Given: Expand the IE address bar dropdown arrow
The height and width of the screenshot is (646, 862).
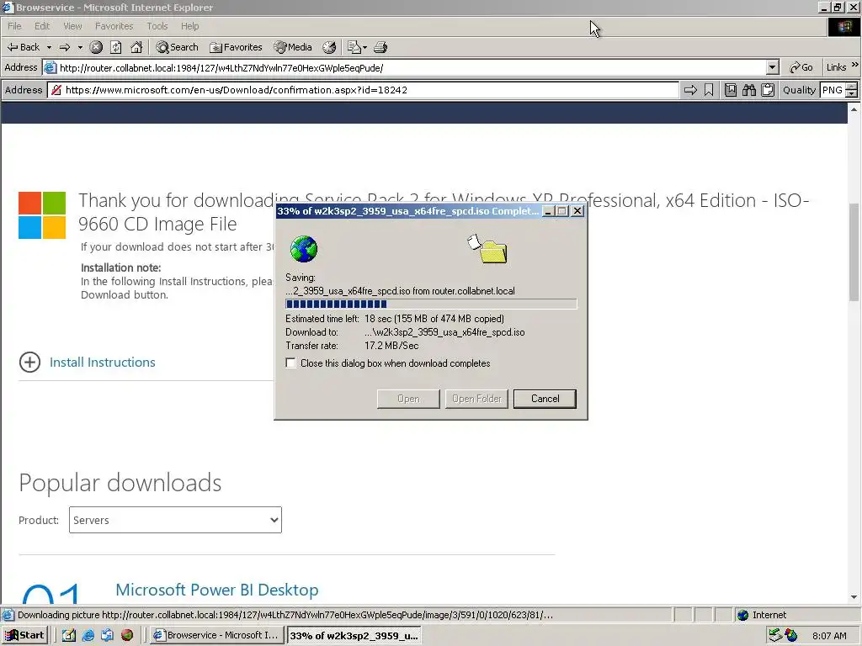Looking at the screenshot, I should point(773,67).
